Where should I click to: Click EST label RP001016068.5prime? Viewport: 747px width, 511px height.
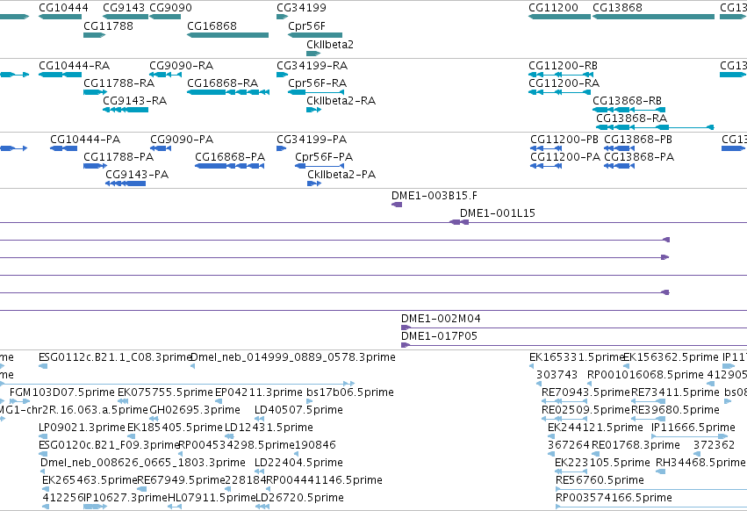(x=645, y=375)
